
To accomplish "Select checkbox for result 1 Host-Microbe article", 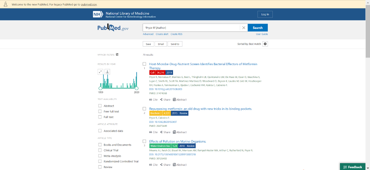I will point(144,64).
